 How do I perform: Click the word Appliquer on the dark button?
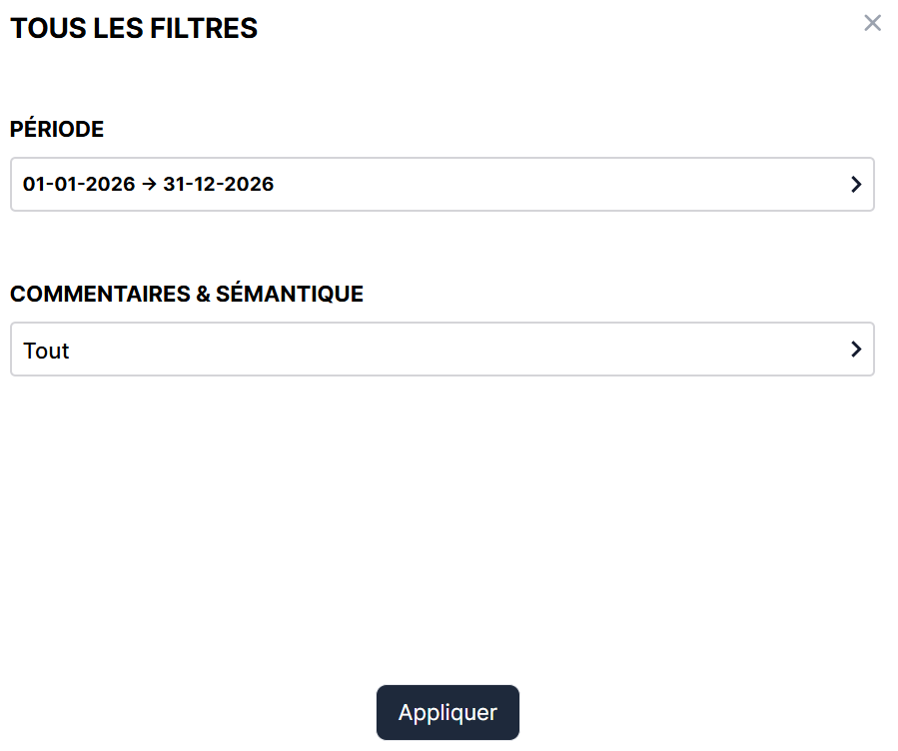point(448,713)
